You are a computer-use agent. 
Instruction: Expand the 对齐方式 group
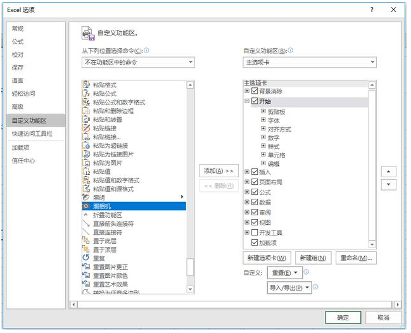click(x=263, y=129)
